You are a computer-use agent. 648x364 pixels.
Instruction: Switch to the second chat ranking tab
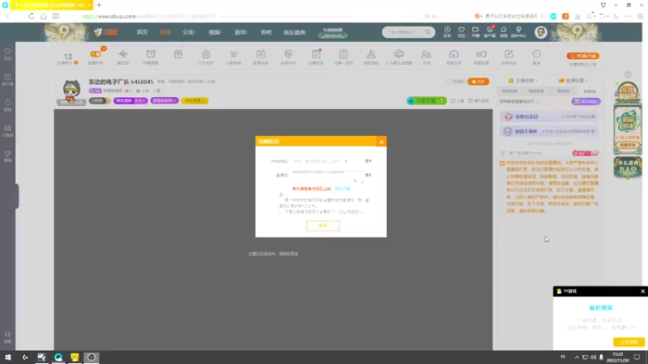pyautogui.click(x=536, y=91)
